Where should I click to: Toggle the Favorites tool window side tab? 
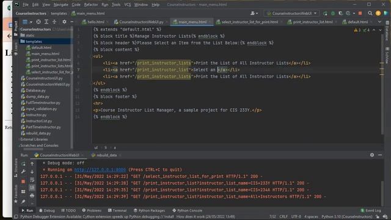pyautogui.click(x=16, y=194)
